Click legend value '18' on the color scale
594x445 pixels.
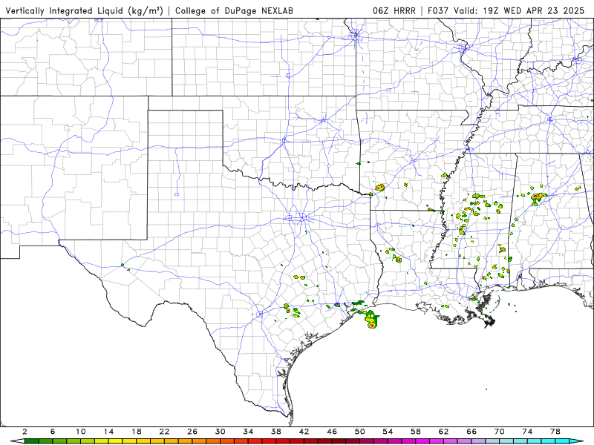[137, 432]
